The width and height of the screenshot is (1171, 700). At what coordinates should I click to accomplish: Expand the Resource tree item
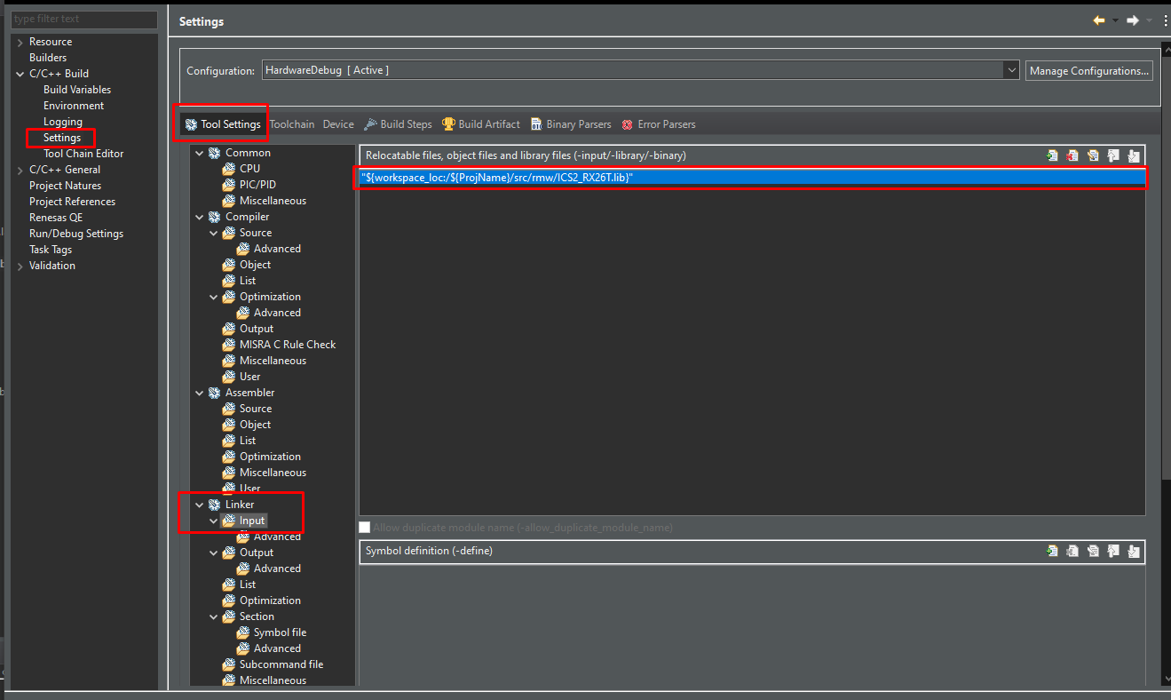(x=19, y=41)
